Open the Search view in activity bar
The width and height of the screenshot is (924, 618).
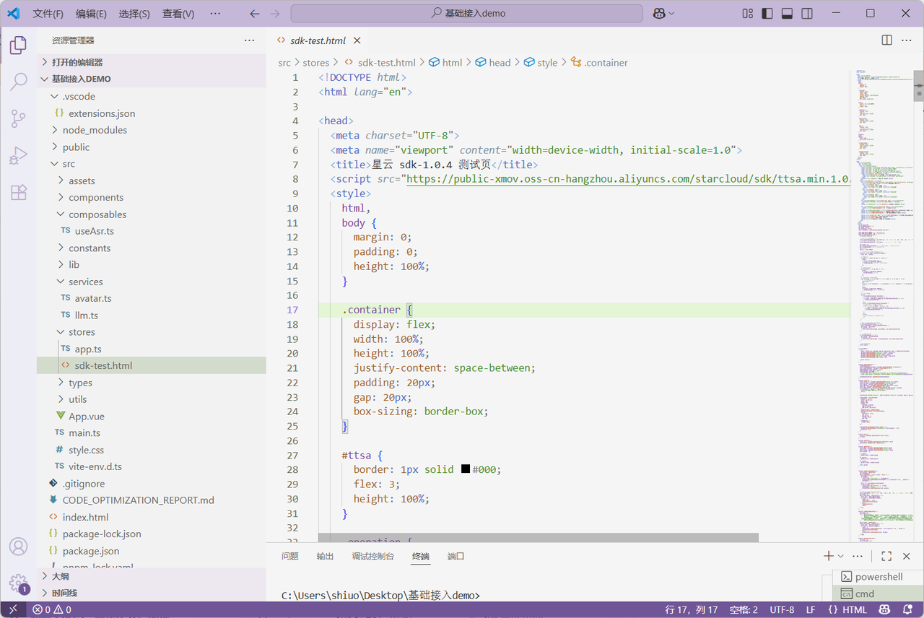point(18,82)
